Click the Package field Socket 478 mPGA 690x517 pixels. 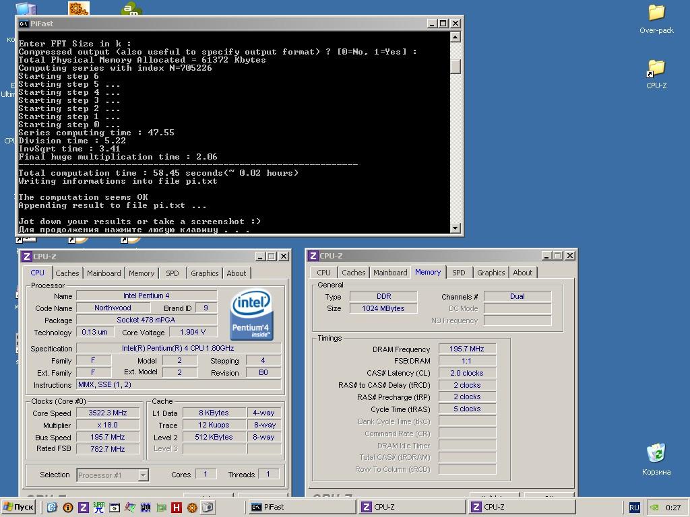(x=146, y=320)
